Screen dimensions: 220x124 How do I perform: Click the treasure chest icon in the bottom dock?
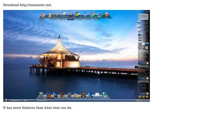pyautogui.click(x=83, y=95)
